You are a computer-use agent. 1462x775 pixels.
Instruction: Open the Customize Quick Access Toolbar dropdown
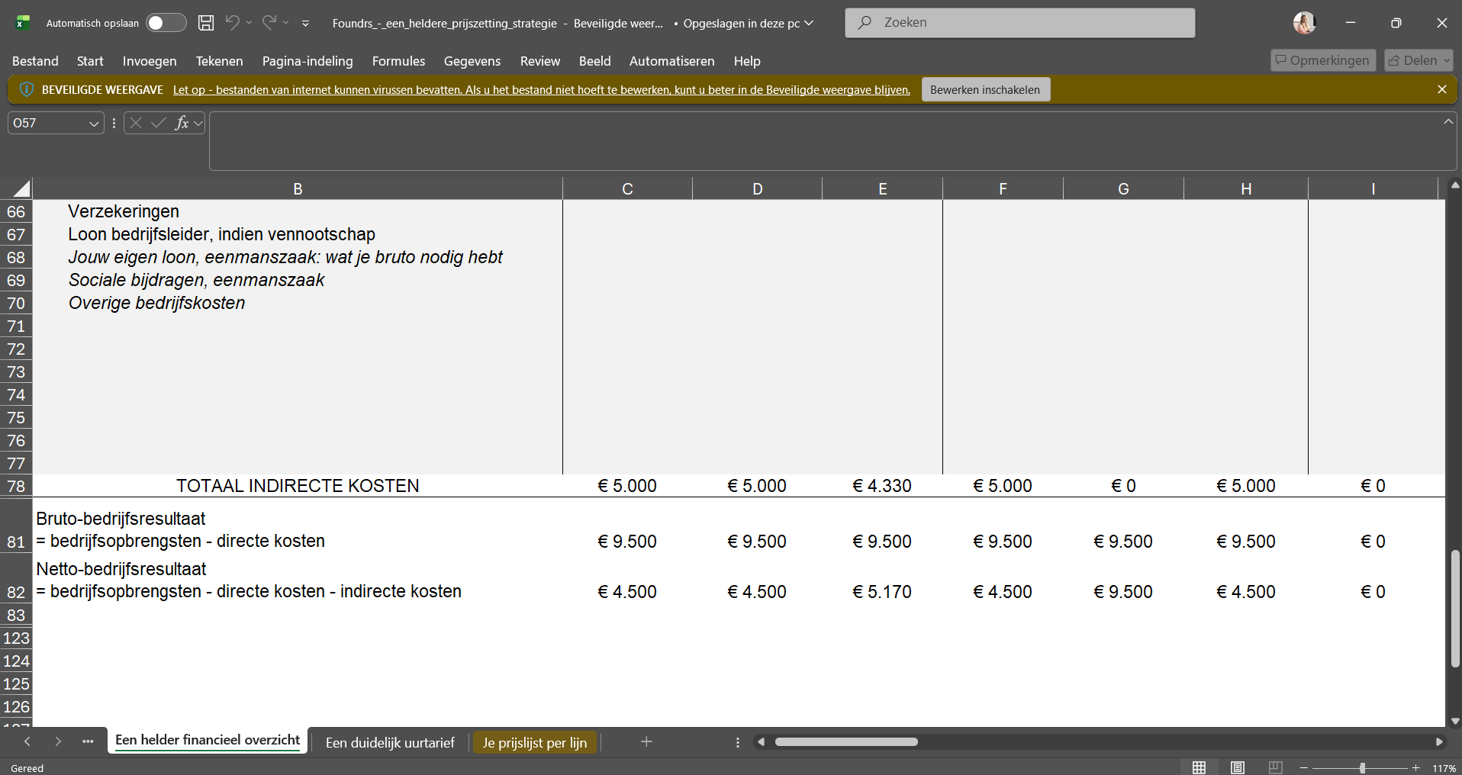tap(305, 24)
